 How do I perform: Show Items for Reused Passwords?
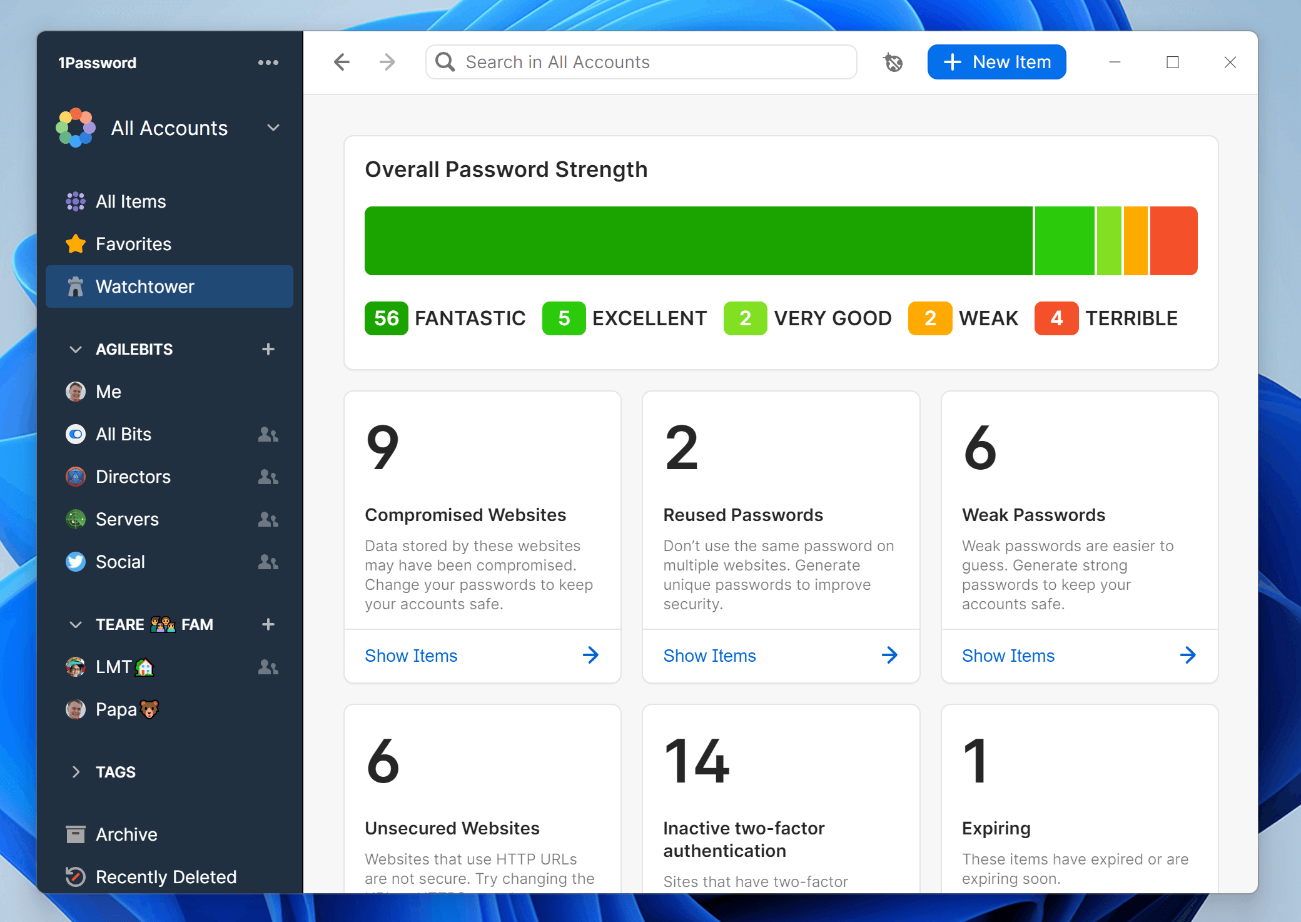709,654
